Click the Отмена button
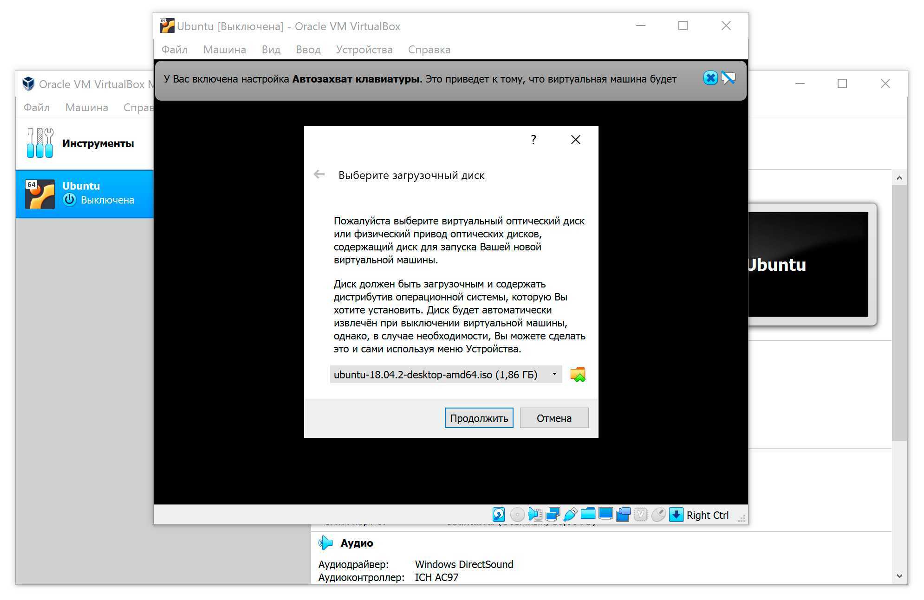924x600 pixels. click(554, 418)
